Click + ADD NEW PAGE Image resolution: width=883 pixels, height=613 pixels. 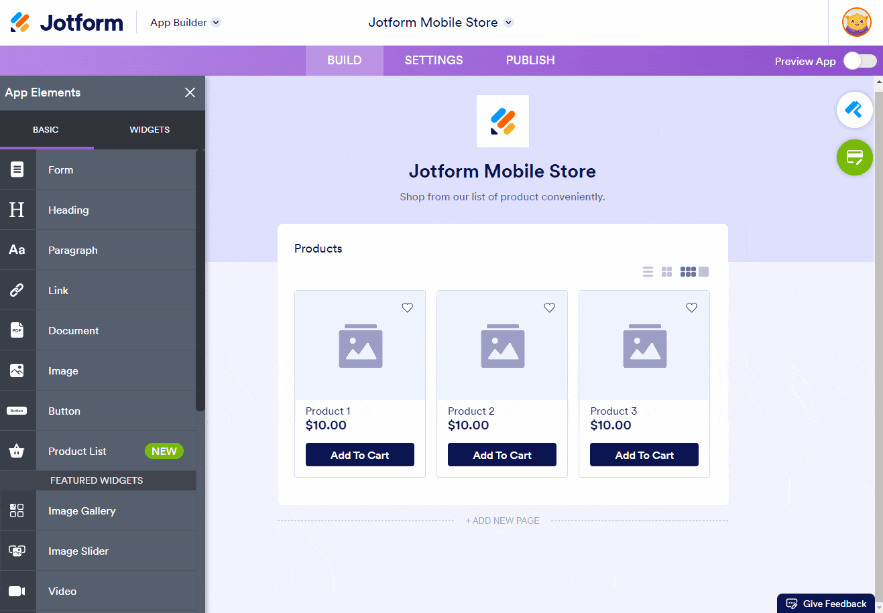503,521
